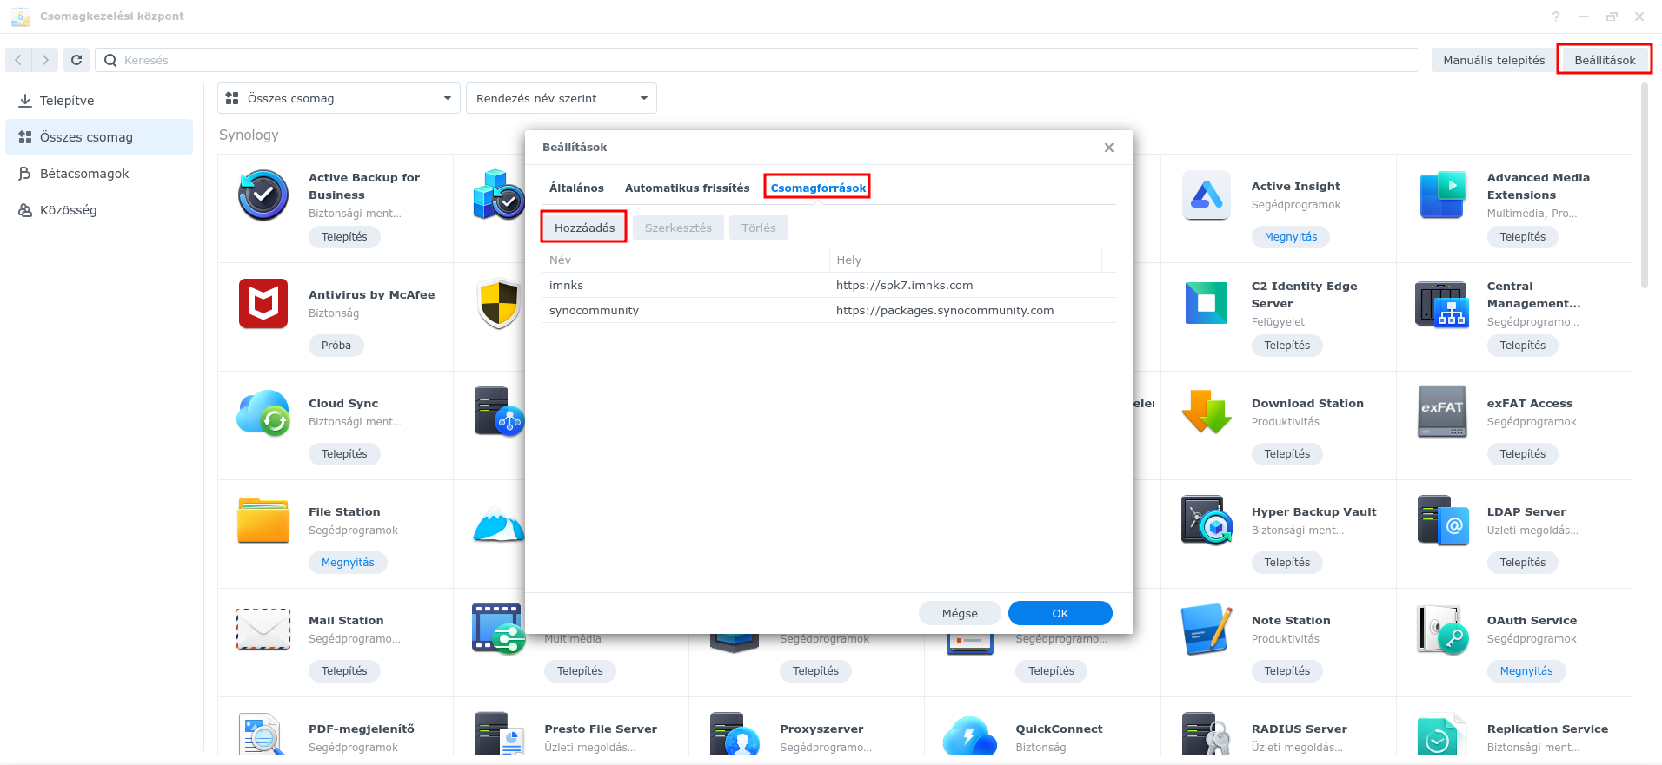Open Telepítve in the sidebar
This screenshot has height=765, width=1662.
(x=99, y=101)
